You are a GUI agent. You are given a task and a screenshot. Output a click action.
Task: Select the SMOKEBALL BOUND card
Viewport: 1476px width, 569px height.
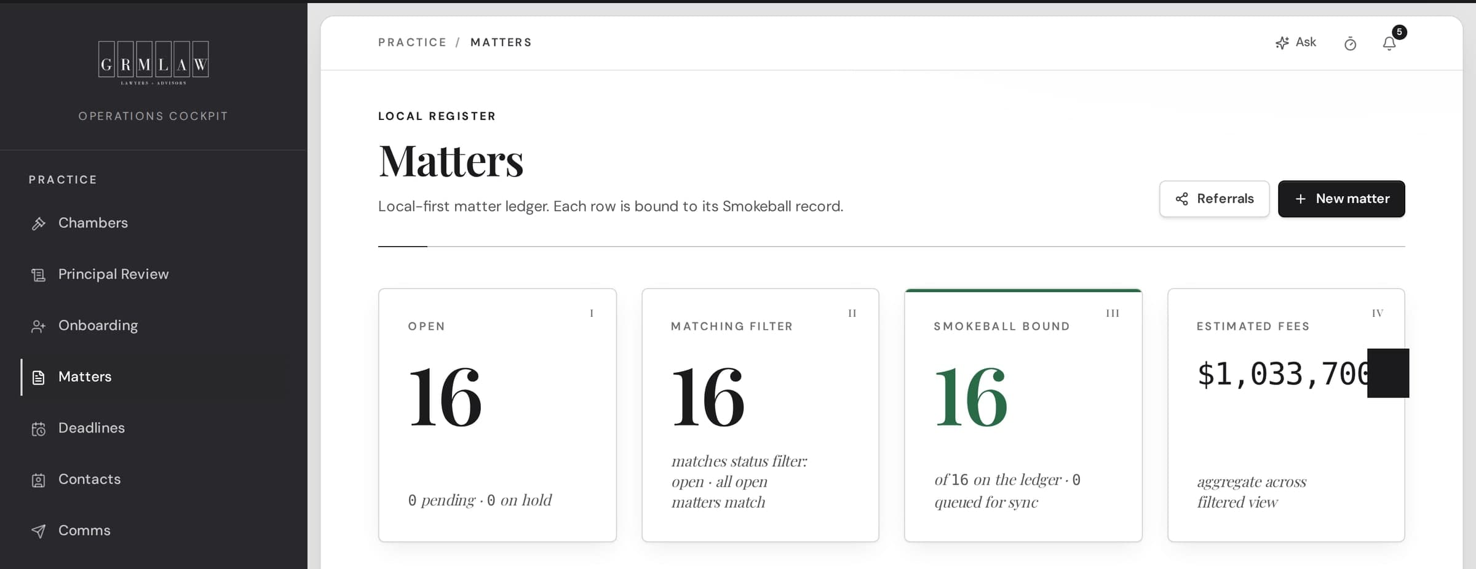1023,415
